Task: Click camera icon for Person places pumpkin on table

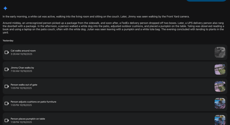Action: click(7, 120)
